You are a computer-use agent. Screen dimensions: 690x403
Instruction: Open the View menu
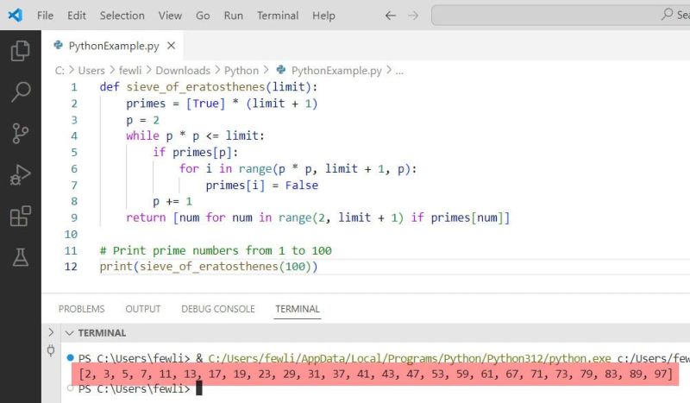tap(170, 16)
